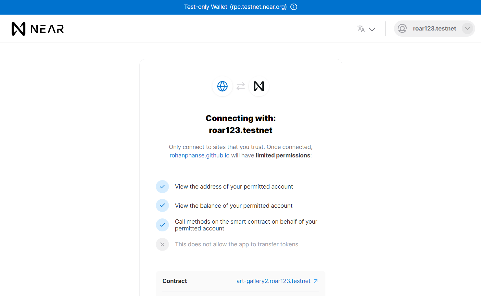Open the roar123.testnet account name
Viewport: 481px width, 296px height.
tap(435, 29)
